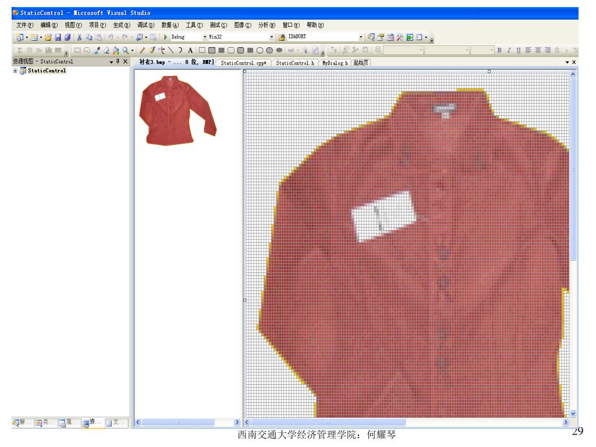Screen dimensions: 596x447
Task: Close the resource view panel
Action: point(125,62)
